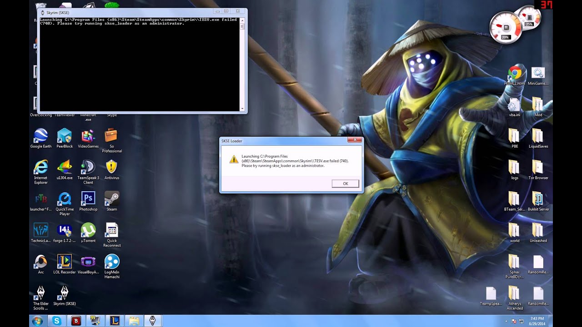Open the red B app in taskbar
The height and width of the screenshot is (327, 582).
pyautogui.click(x=76, y=321)
